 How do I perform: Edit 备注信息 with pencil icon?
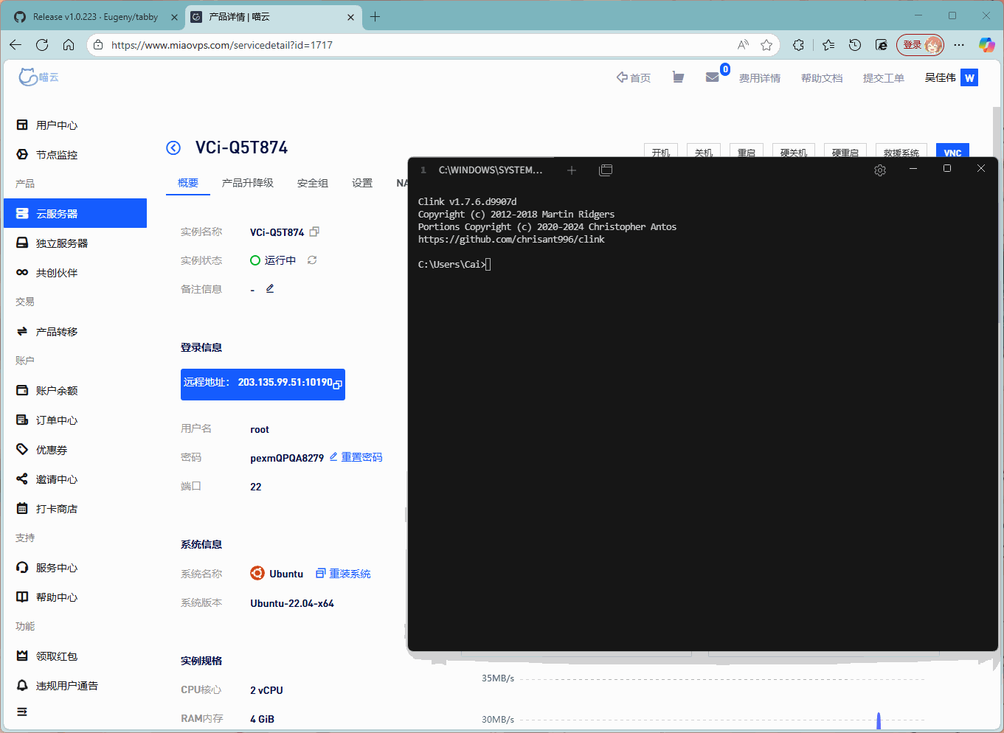[x=270, y=288]
